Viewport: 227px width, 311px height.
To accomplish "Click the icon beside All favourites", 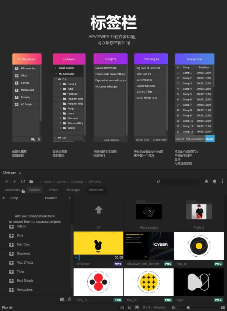I will point(17,68).
